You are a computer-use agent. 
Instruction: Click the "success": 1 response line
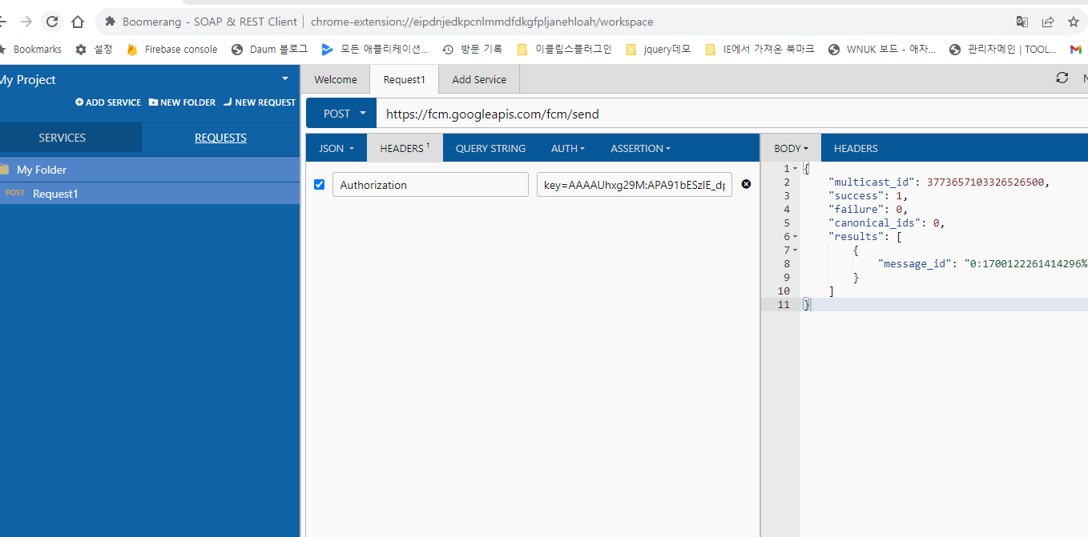coord(868,196)
